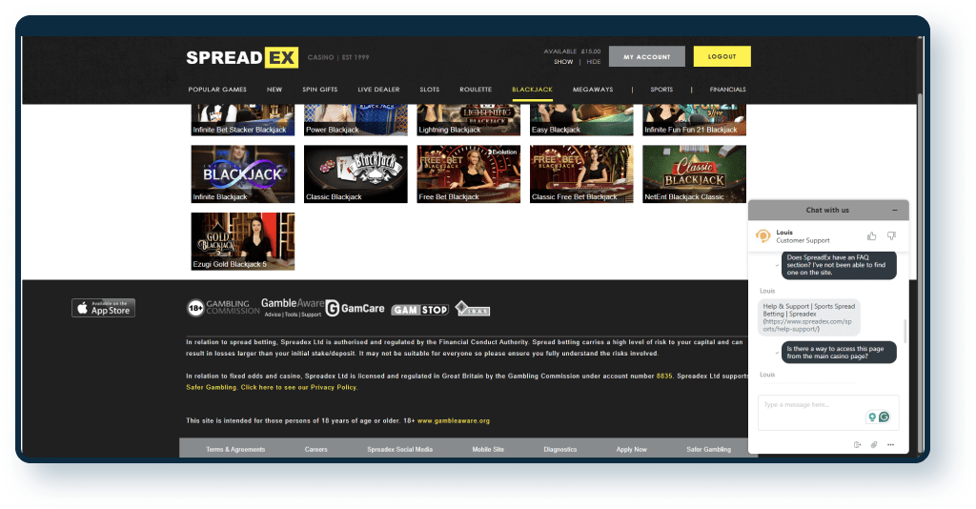This screenshot has width=976, height=509.
Task: Open the Spin Gifts tab
Action: pos(320,90)
